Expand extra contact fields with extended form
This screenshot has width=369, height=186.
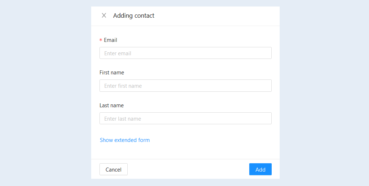pos(125,140)
